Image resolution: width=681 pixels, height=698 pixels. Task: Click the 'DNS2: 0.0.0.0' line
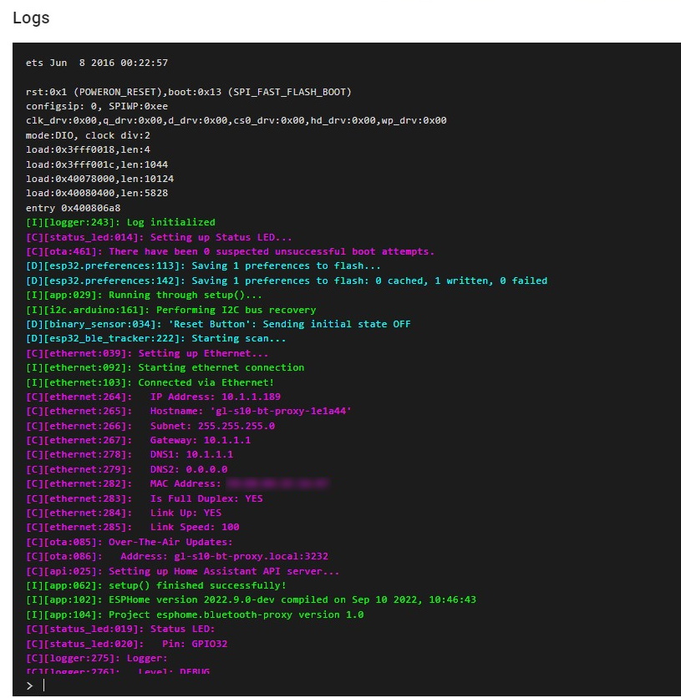[126, 469]
